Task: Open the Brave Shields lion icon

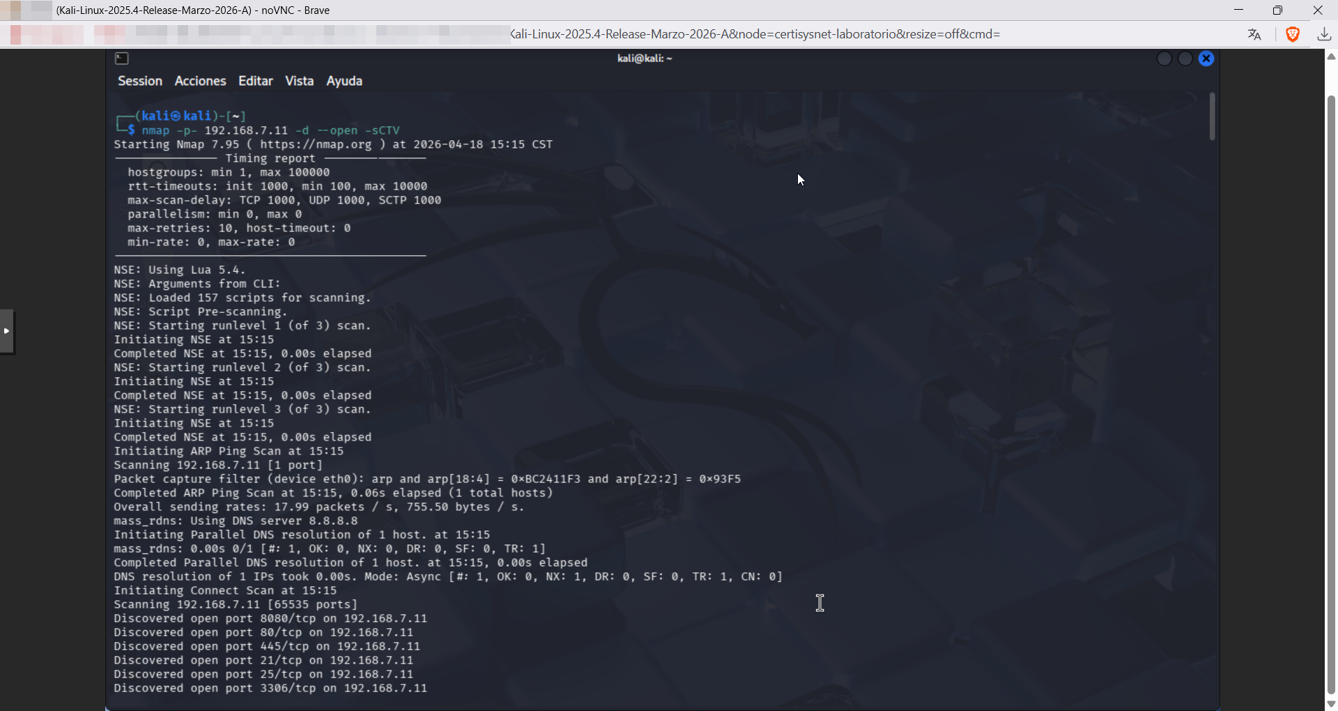Action: point(1293,35)
